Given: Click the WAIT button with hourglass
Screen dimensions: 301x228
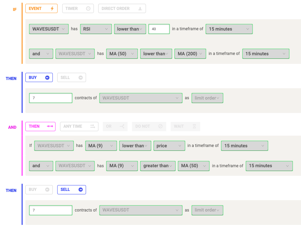Looking at the screenshot, I should coord(185,126).
